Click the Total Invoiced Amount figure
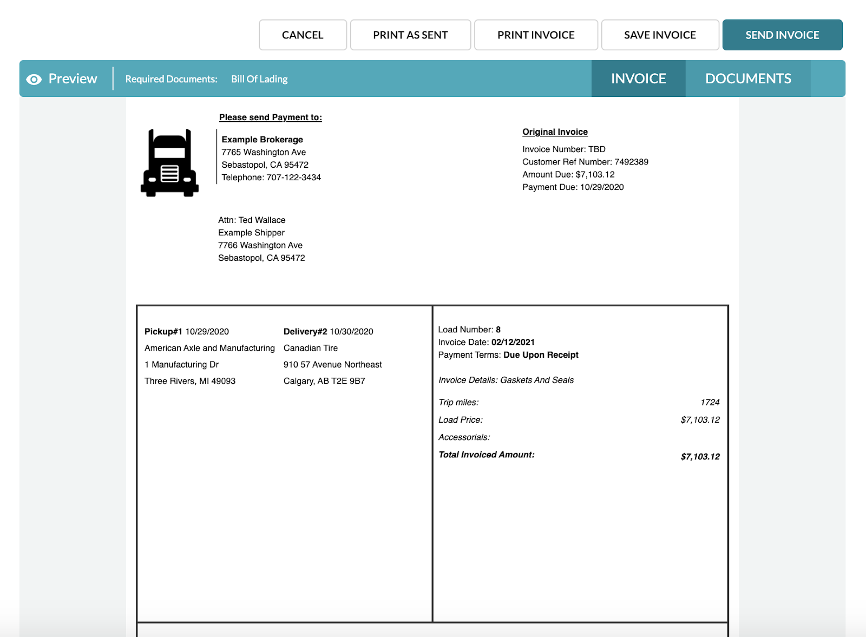This screenshot has height=637, width=866. [700, 456]
